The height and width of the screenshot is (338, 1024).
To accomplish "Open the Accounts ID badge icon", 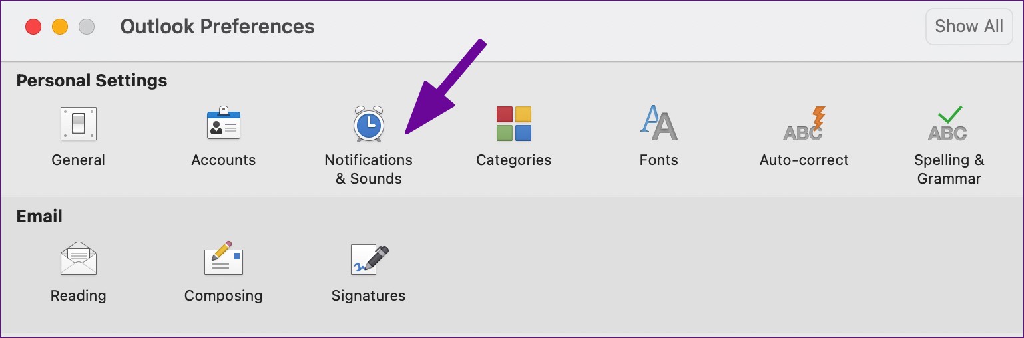I will [x=224, y=124].
